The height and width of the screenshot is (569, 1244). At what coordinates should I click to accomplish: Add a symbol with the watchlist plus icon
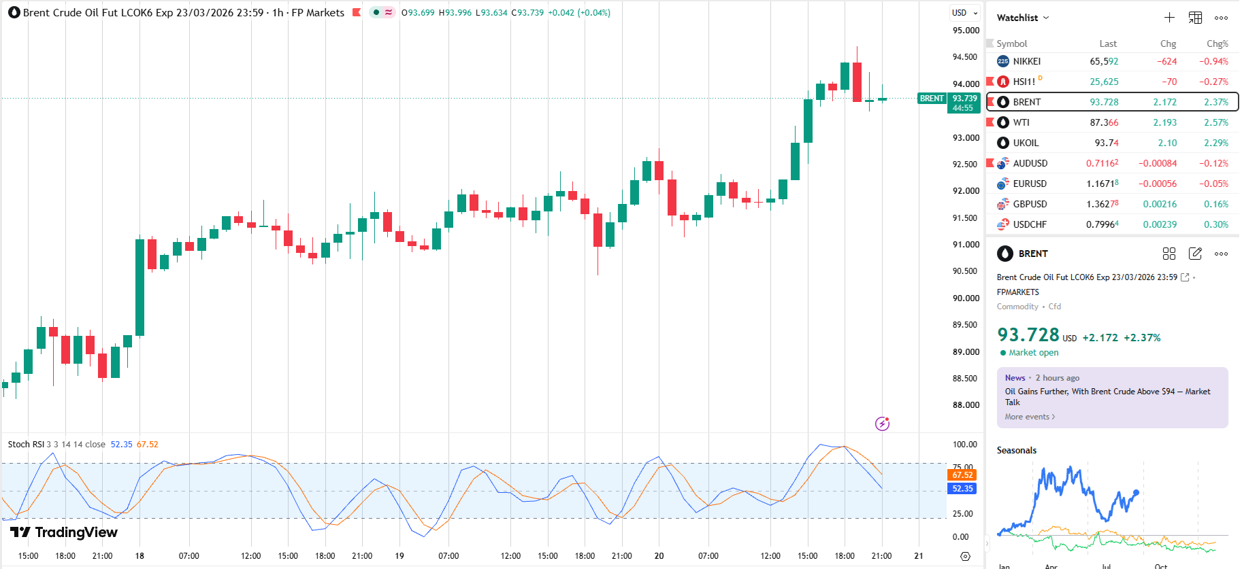(1169, 18)
